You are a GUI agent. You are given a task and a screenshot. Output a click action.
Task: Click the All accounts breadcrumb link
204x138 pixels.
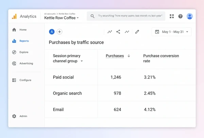(x=50, y=14)
